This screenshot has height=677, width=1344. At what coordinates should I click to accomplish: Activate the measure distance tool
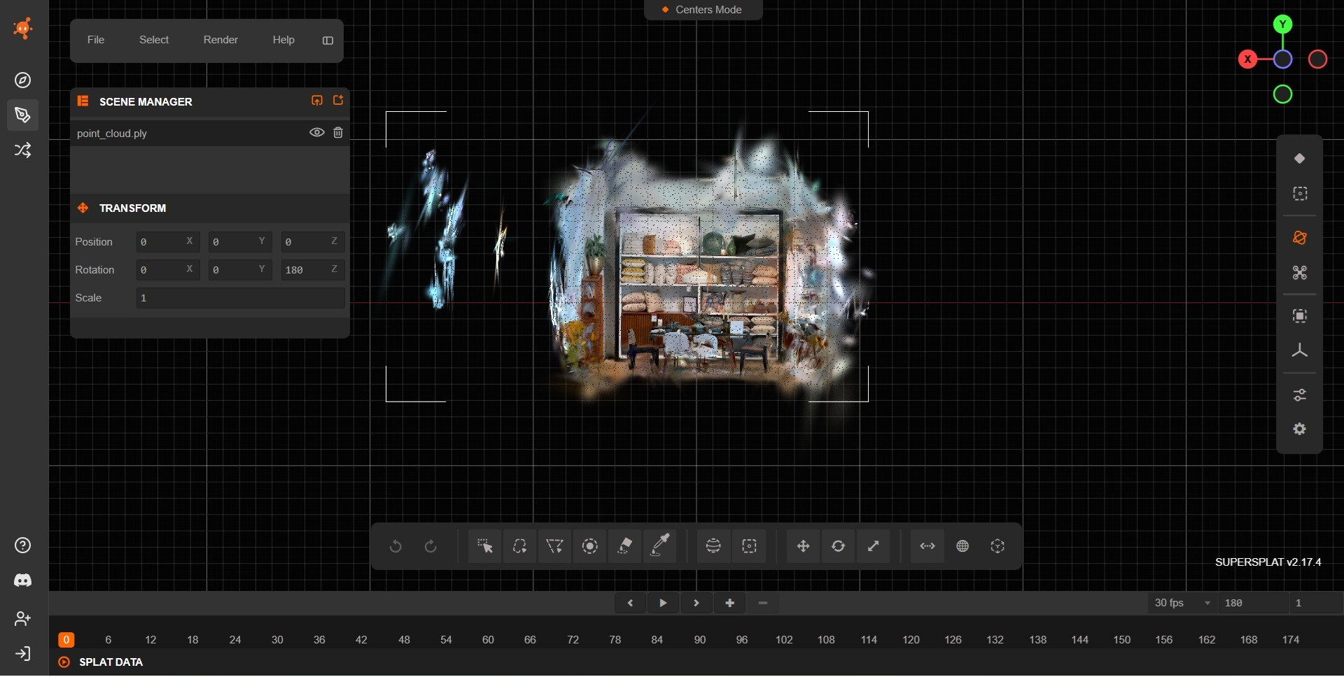coord(927,547)
